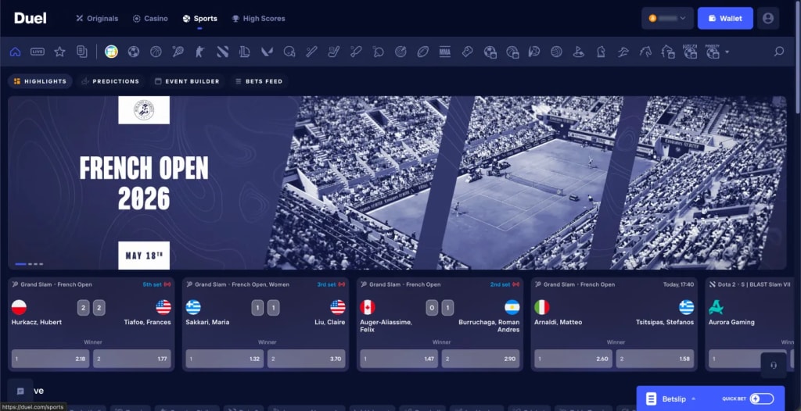
Task: Bet on Hurkacz at 2.18
Action: coord(51,359)
